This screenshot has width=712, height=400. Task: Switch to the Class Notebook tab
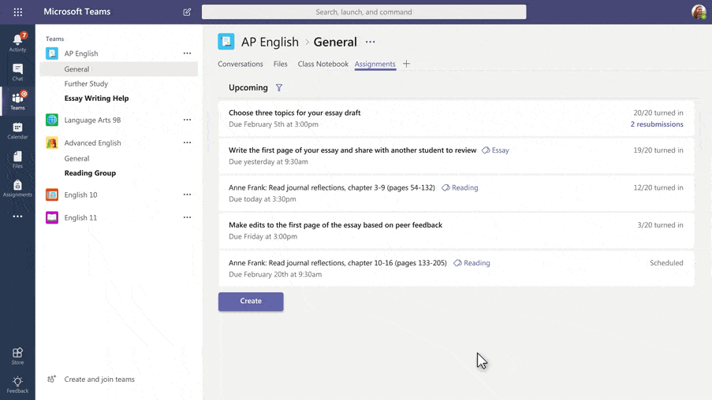322,64
